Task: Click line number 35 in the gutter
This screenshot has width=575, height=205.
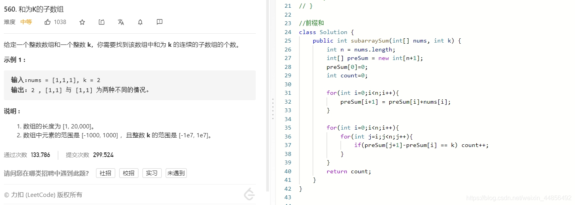Action: pyautogui.click(x=287, y=128)
